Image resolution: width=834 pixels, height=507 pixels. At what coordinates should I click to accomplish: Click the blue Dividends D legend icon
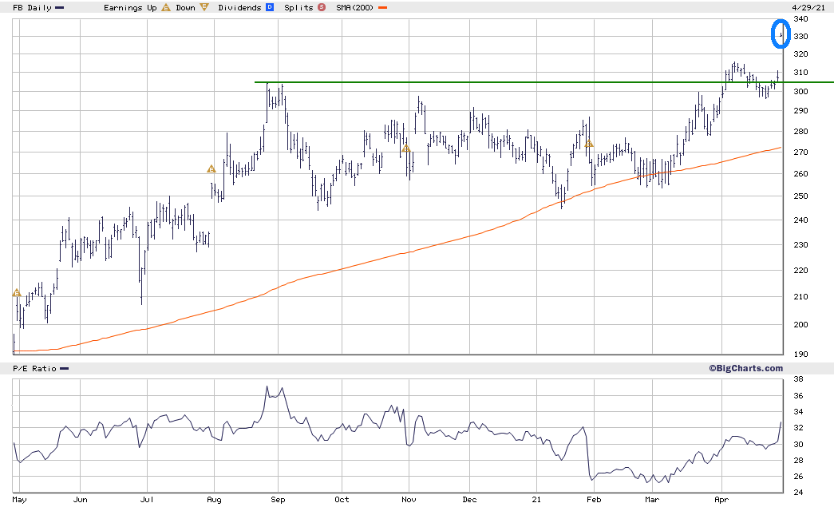[269, 8]
